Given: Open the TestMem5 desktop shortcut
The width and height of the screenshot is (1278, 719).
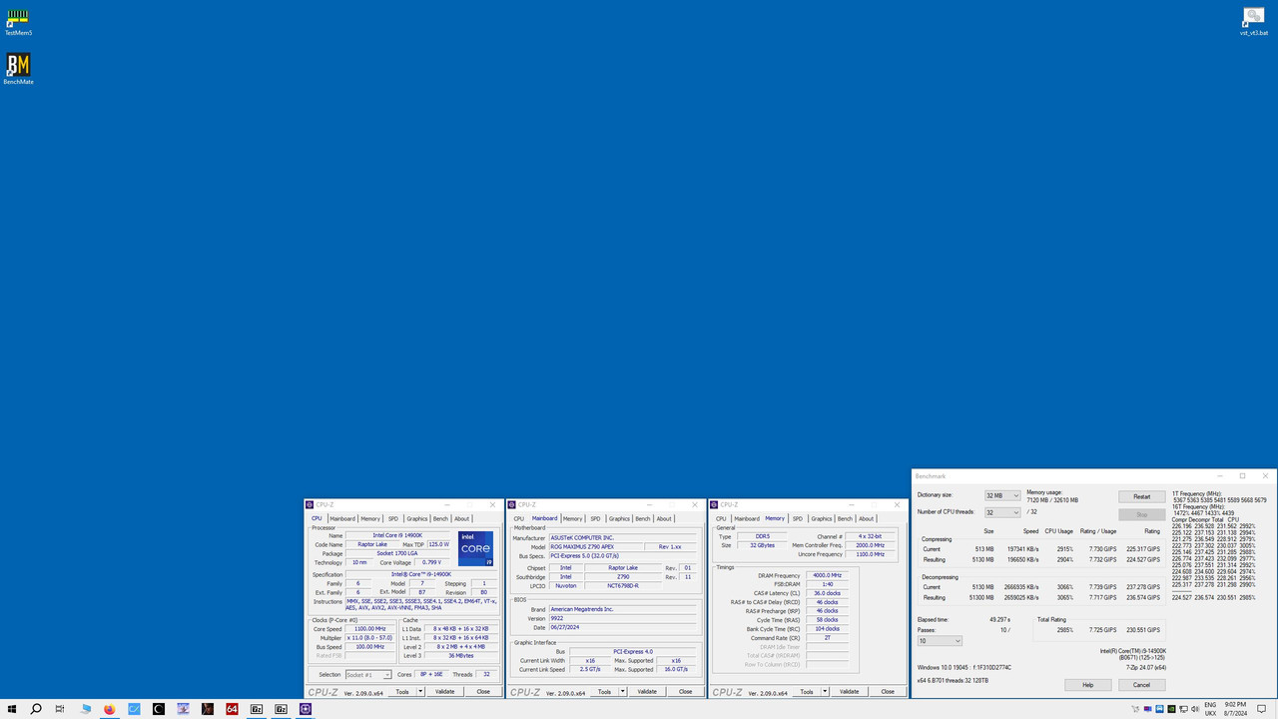Looking at the screenshot, I should pyautogui.click(x=18, y=22).
